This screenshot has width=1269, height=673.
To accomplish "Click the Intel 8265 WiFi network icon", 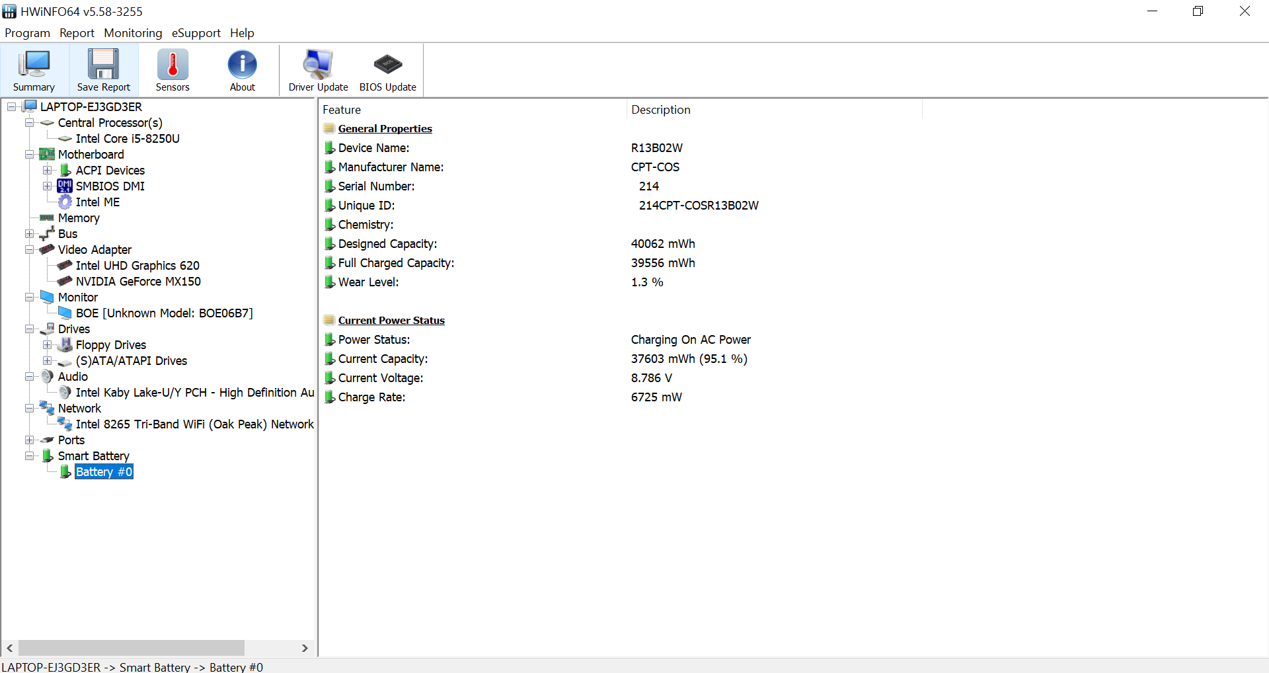I will tap(65, 424).
